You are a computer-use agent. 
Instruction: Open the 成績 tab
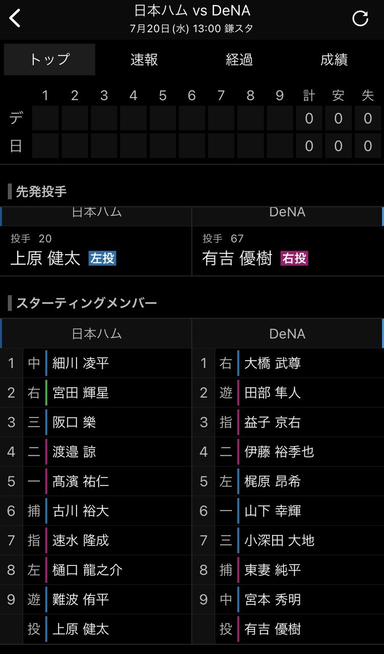click(334, 60)
